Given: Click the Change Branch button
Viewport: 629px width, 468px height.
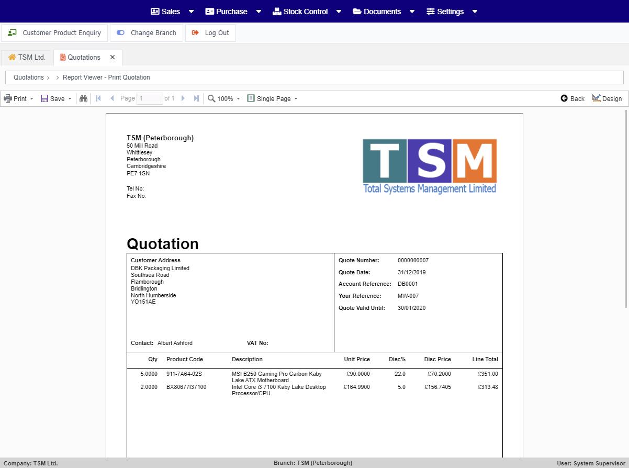Looking at the screenshot, I should point(147,32).
